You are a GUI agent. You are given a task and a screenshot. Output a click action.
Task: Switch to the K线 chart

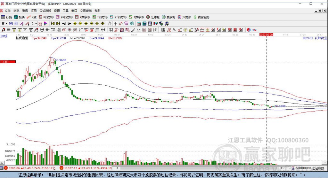(32, 17)
